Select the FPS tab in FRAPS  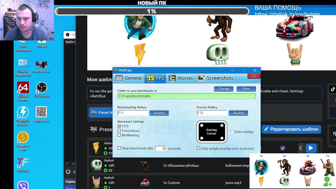point(155,78)
